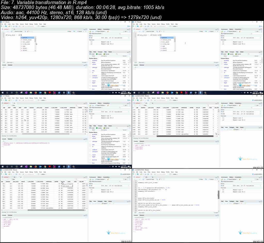The image size is (264, 243).
Task: Check the crayon package box in 00:01:28 frame
Action: (x=222, y=81)
